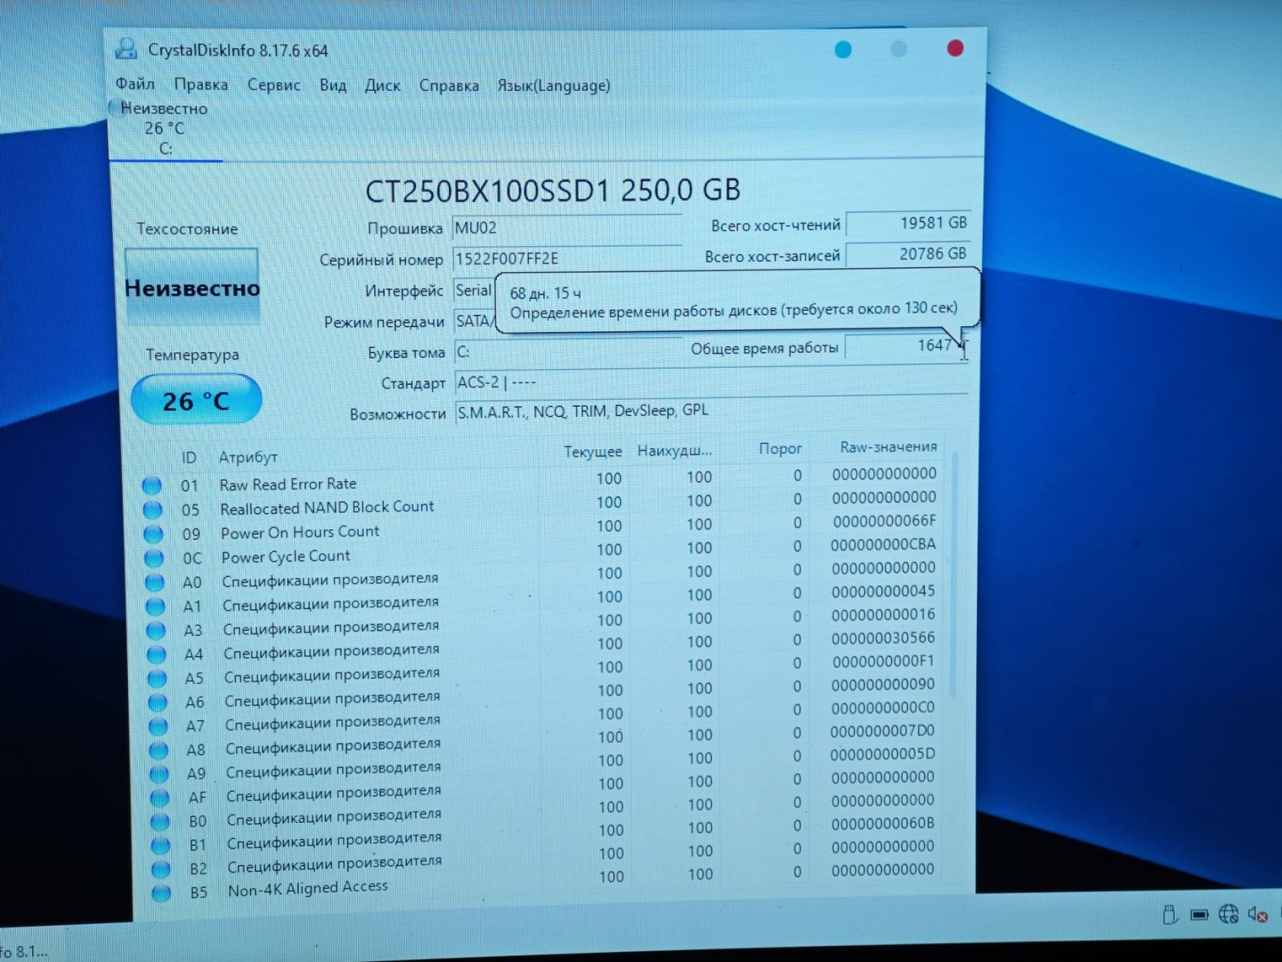
Task: Click the taskbar USB safely remove icon
Action: pos(1170,915)
